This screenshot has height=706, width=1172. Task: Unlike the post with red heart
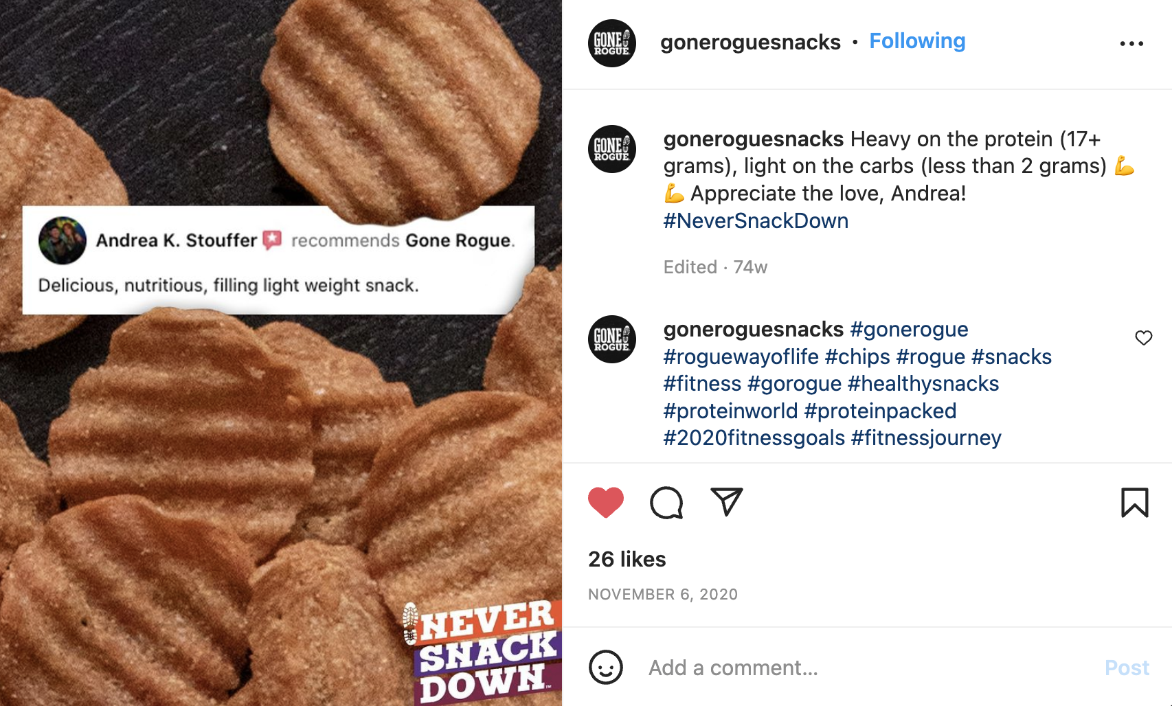point(605,502)
